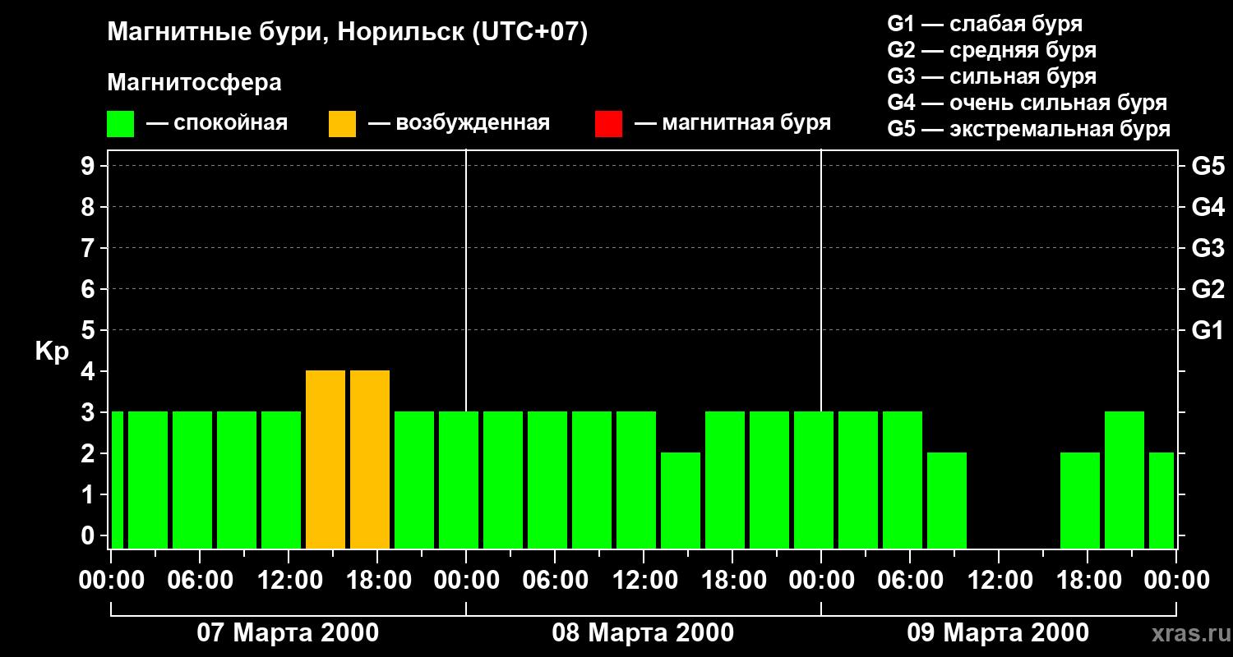The image size is (1233, 657).
Task: Click the Kp axis value '9'
Action: pyautogui.click(x=90, y=166)
